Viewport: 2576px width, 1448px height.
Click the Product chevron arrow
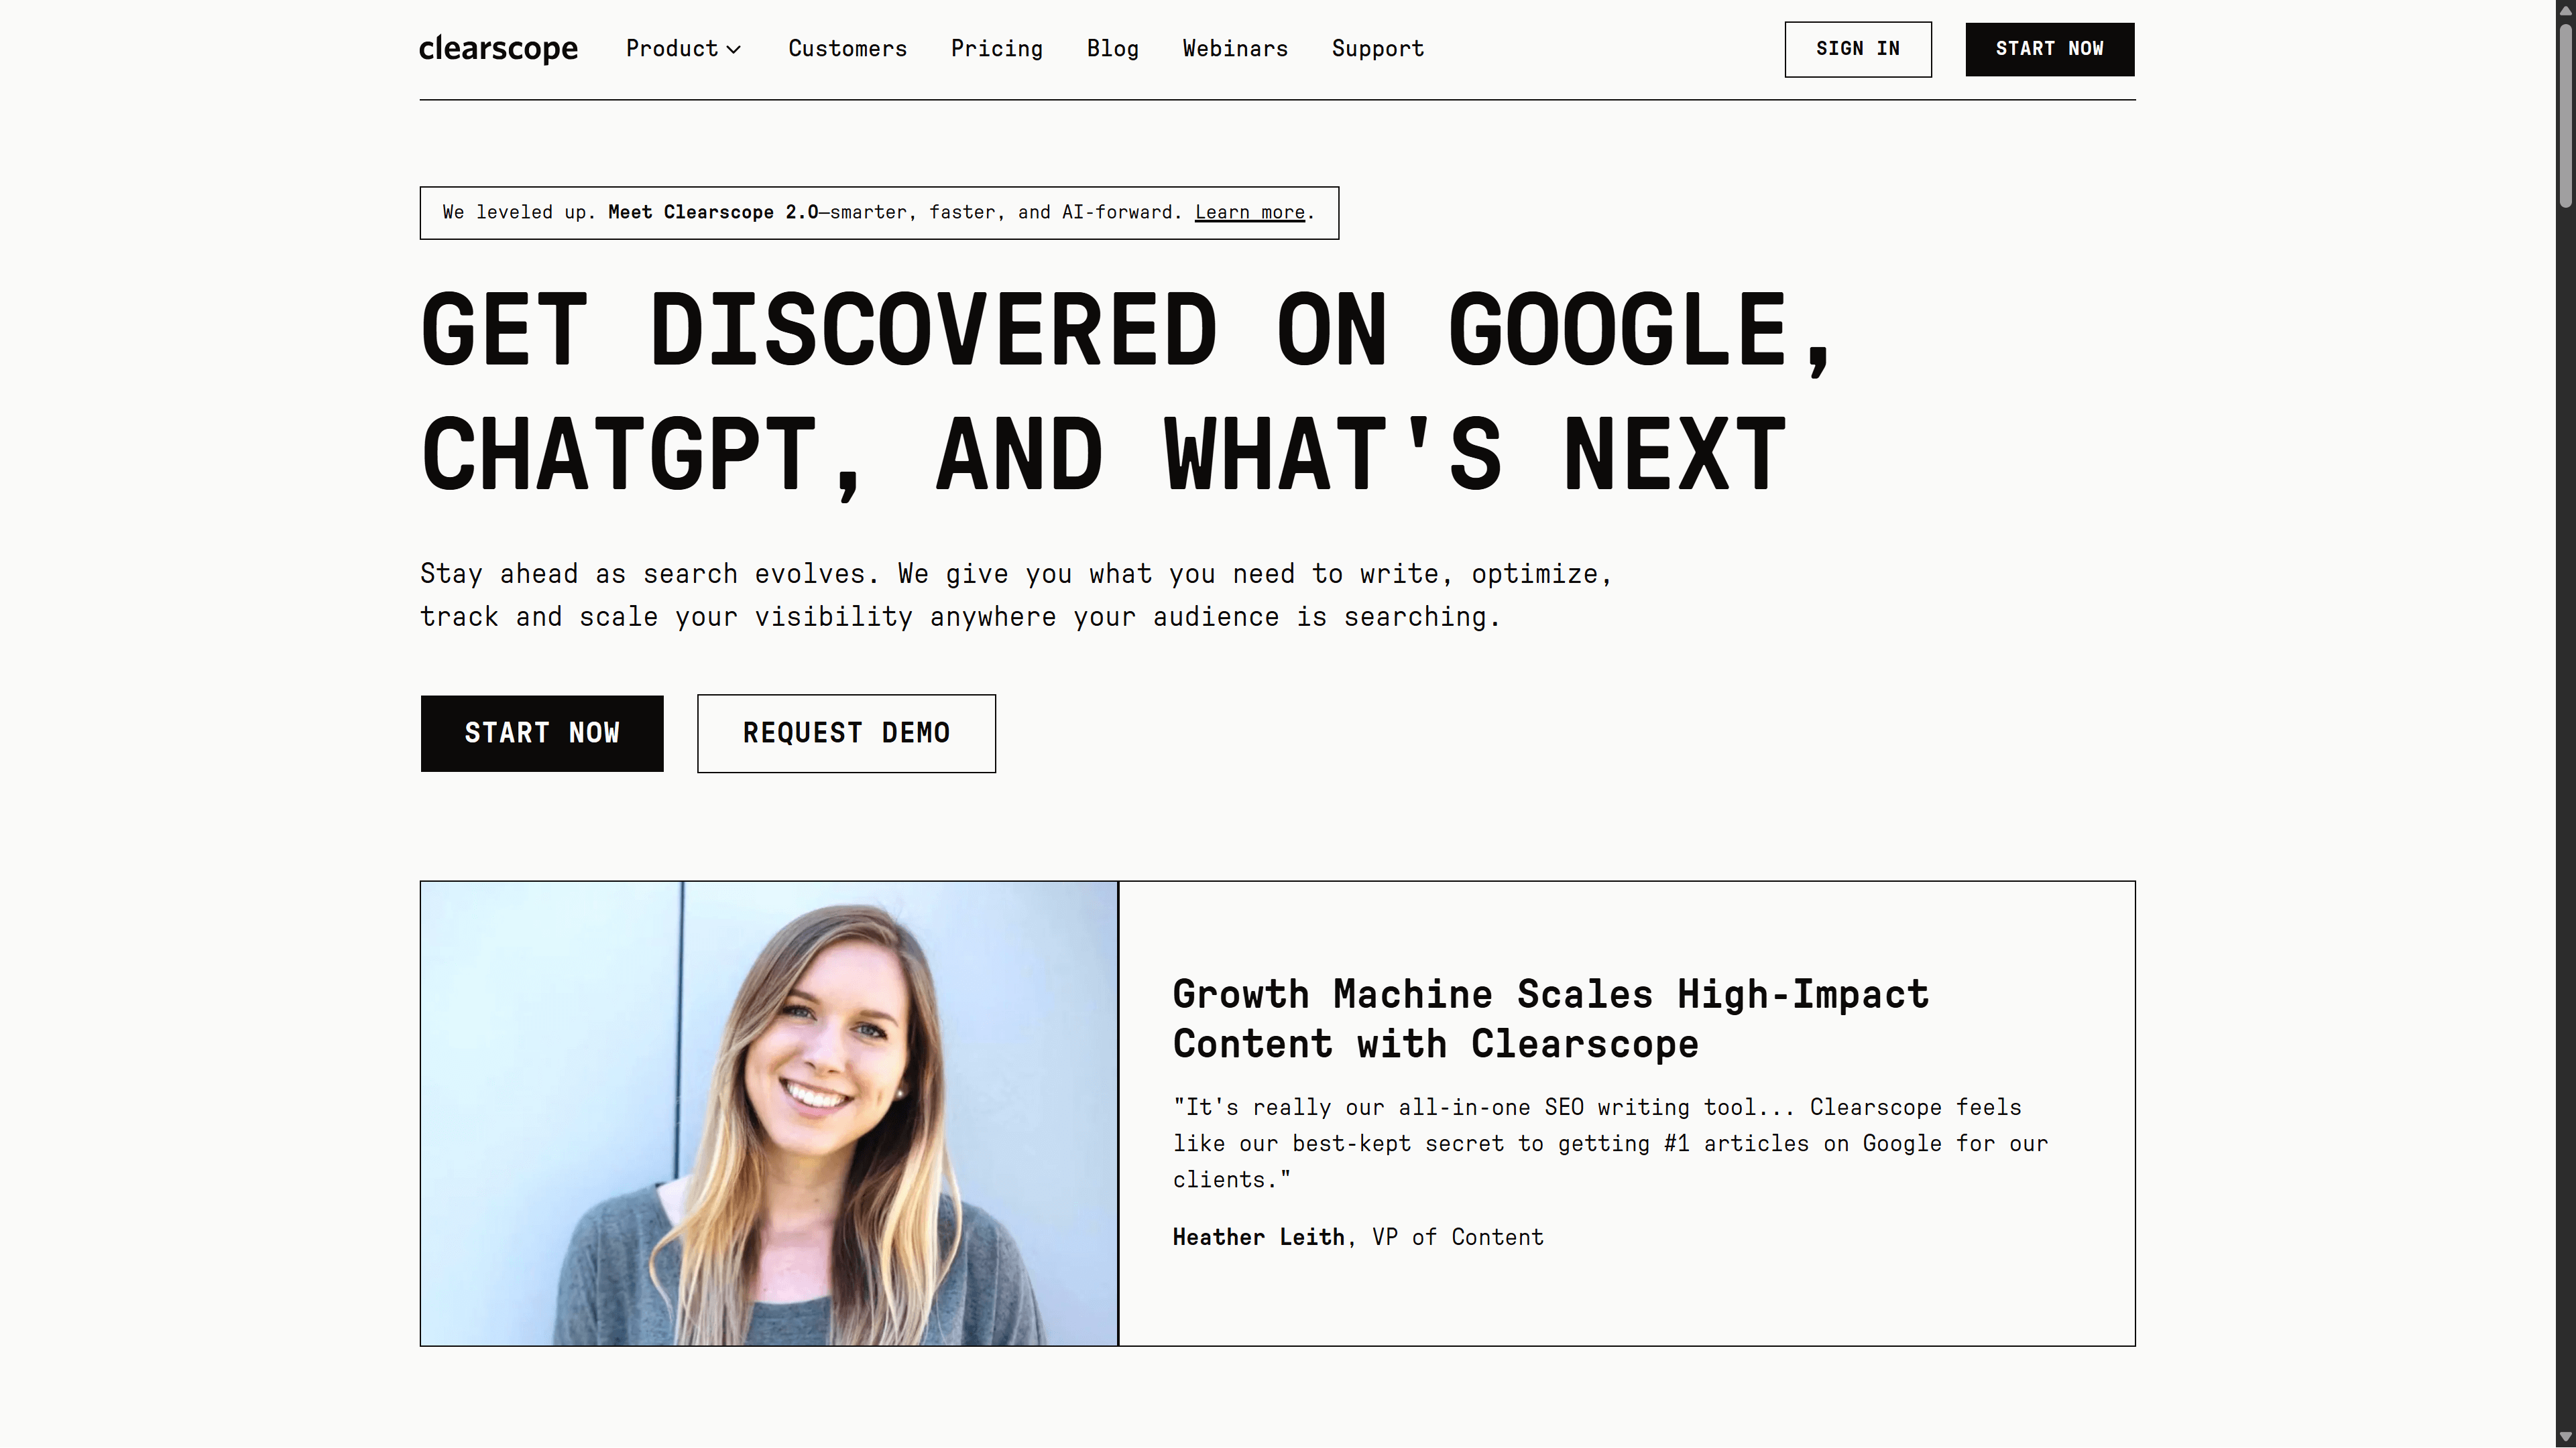734,49
